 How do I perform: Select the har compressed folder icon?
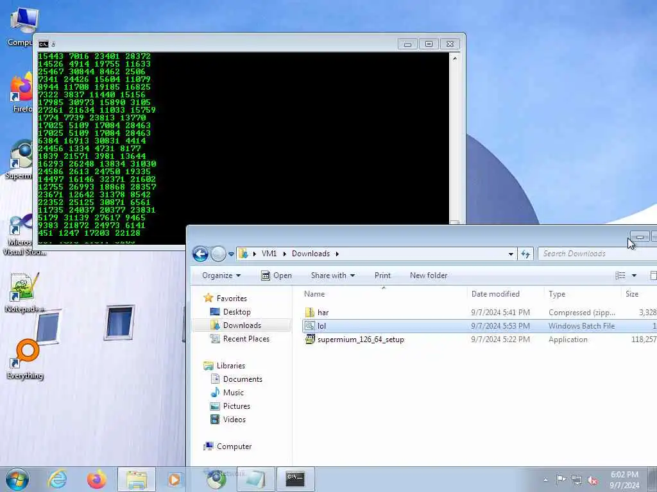pyautogui.click(x=310, y=312)
